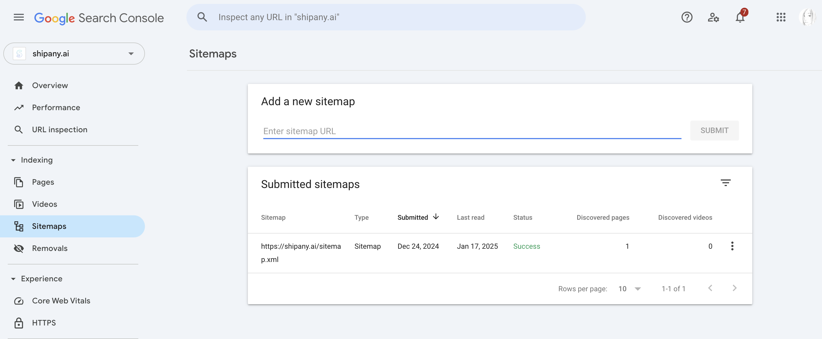Click the filter icon in Submitted sitemaps
This screenshot has width=822, height=339.
tap(725, 183)
